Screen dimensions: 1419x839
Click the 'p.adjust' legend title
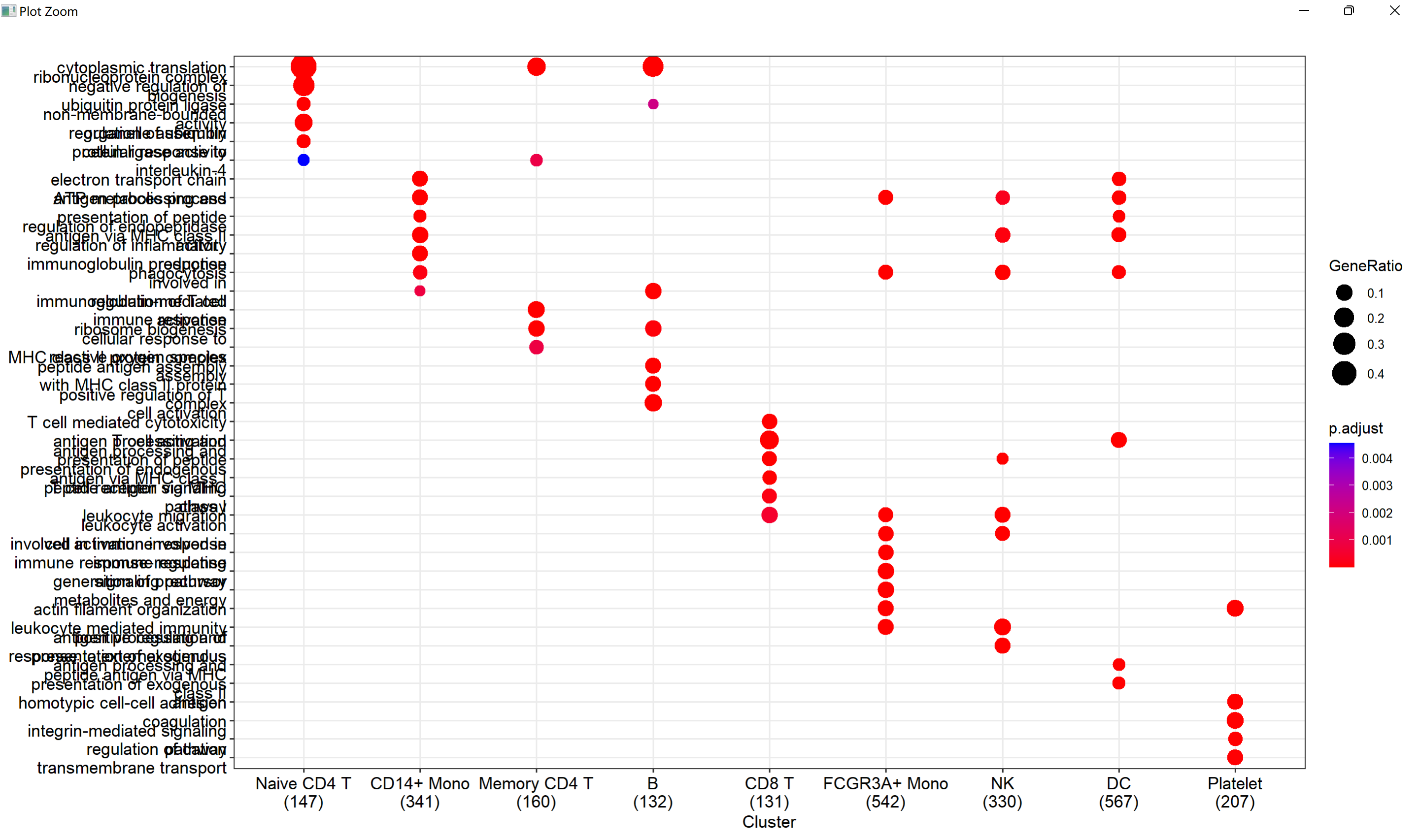[x=1355, y=428]
